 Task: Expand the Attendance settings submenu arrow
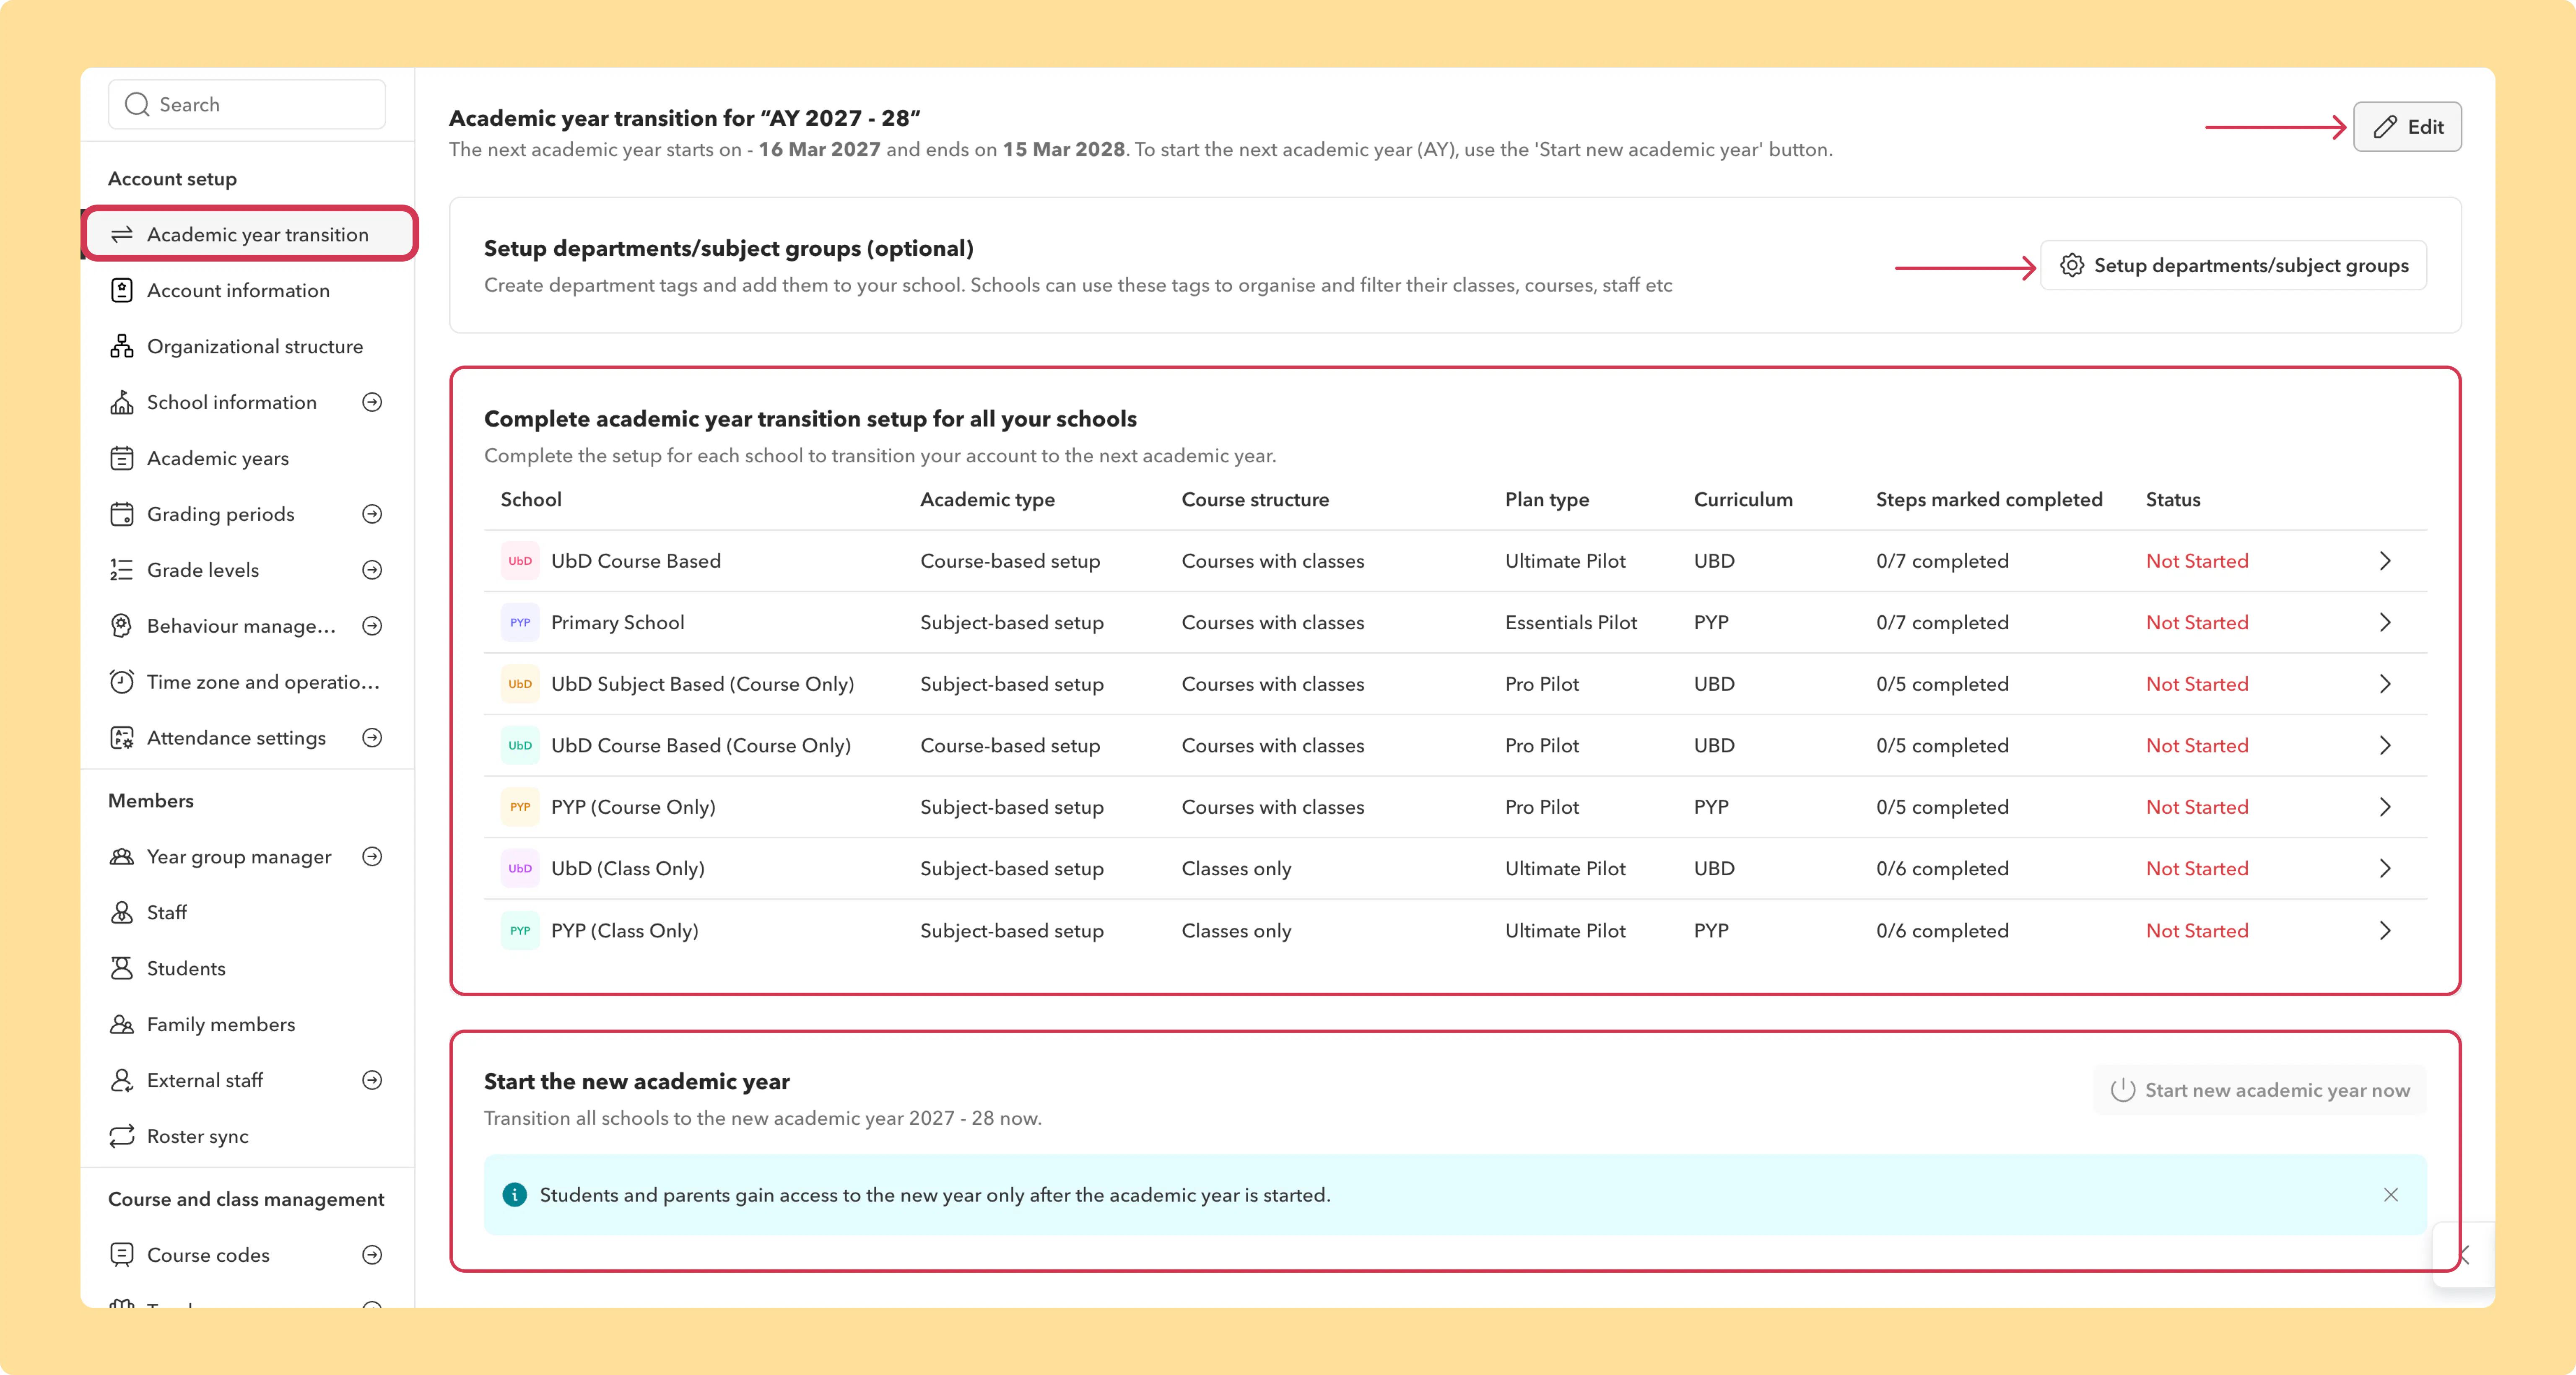pos(372,738)
